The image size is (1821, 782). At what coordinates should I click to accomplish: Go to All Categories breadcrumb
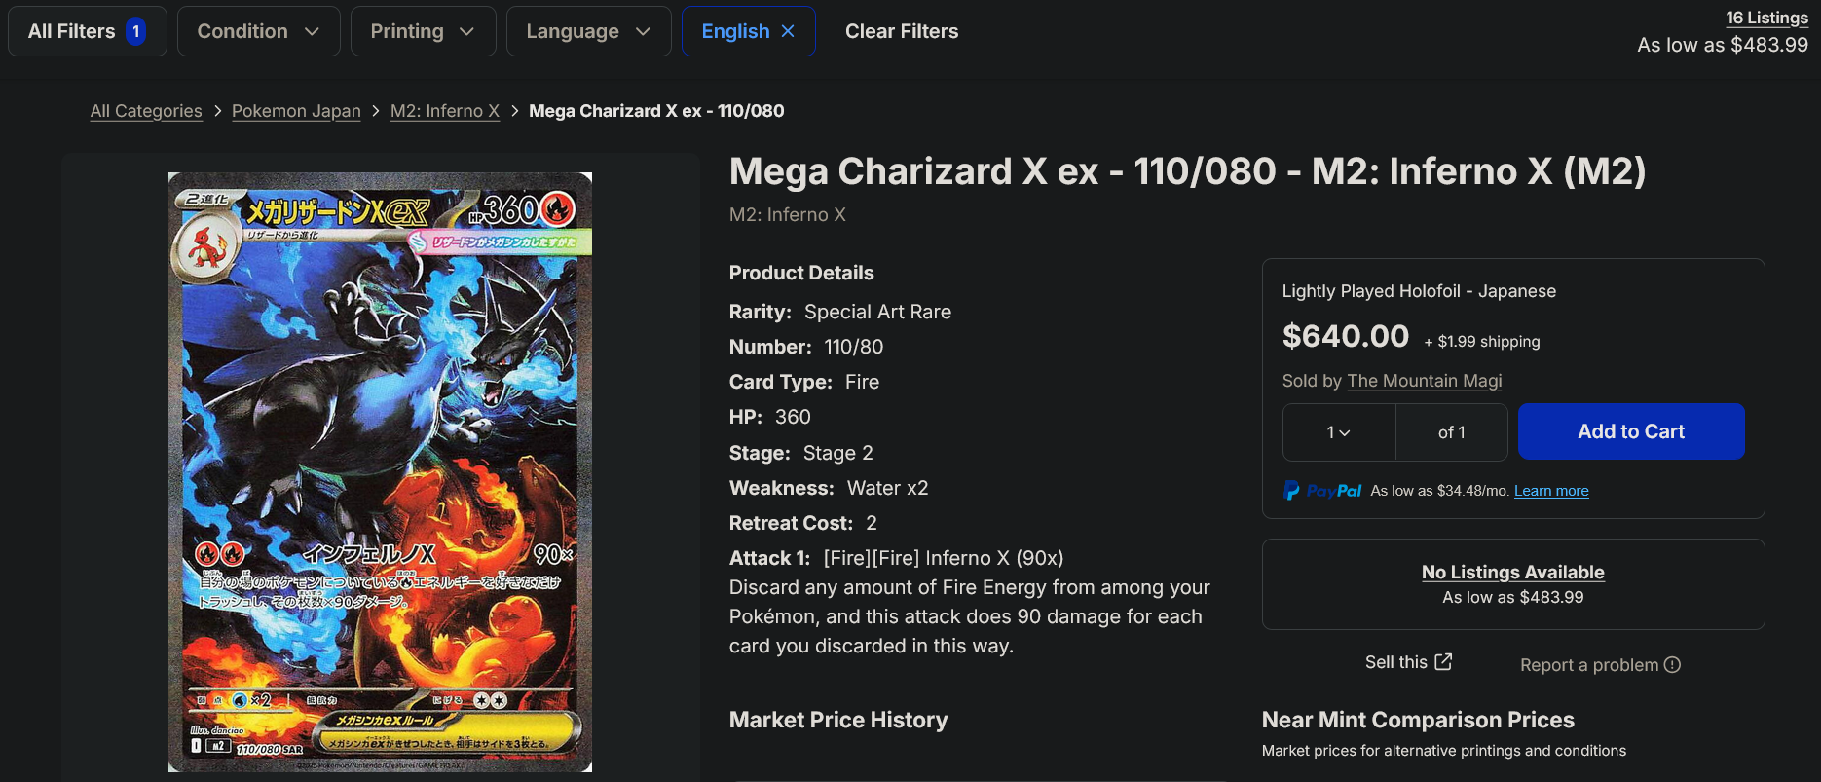(146, 111)
